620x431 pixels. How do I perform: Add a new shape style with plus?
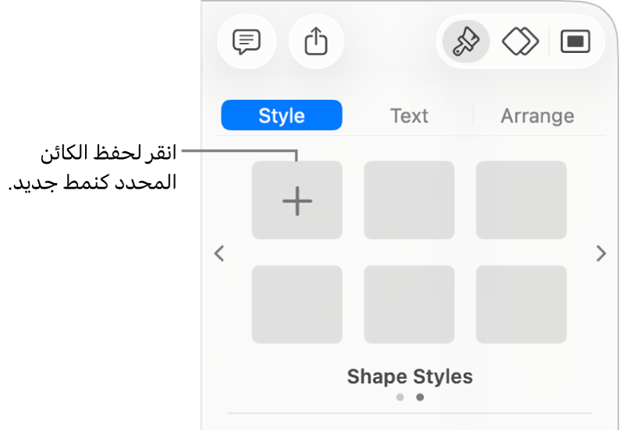(x=297, y=200)
